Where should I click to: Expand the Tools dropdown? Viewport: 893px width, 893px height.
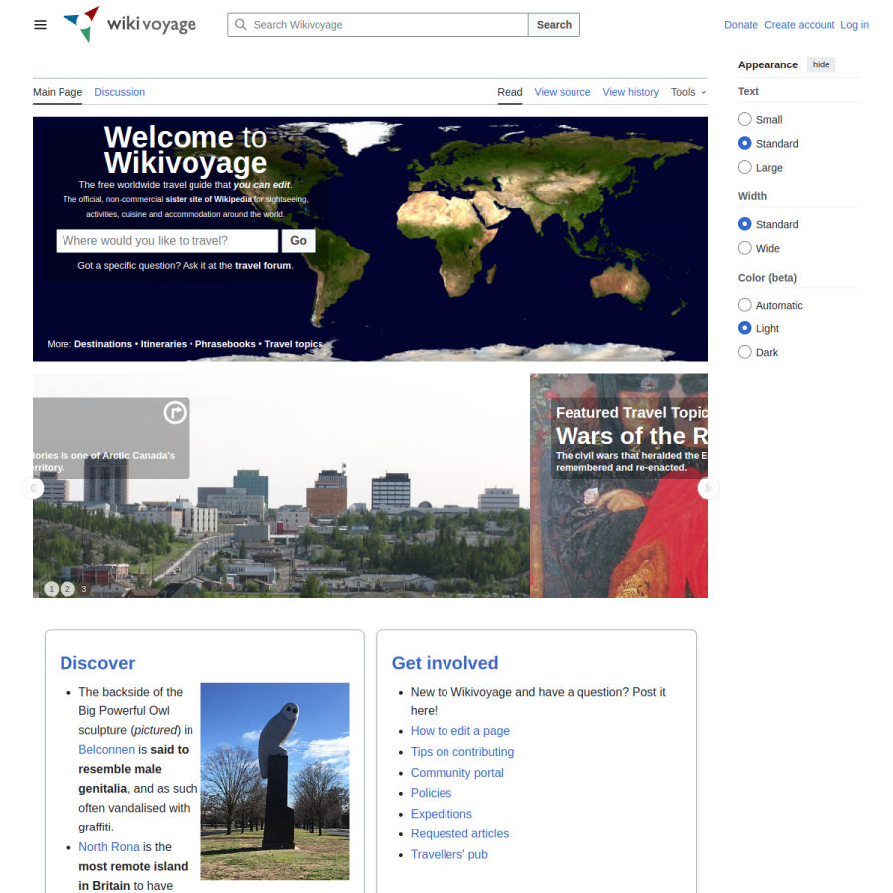pyautogui.click(x=689, y=92)
